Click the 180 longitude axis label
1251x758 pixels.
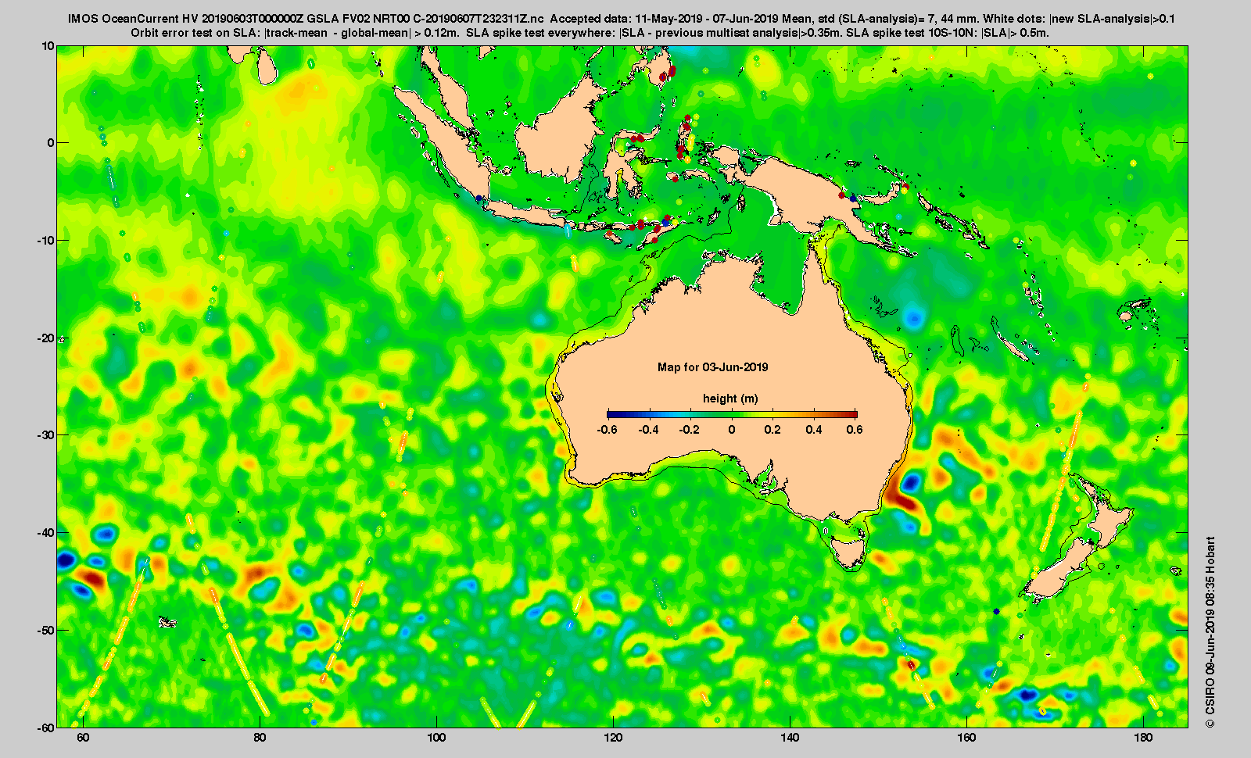point(1143,738)
